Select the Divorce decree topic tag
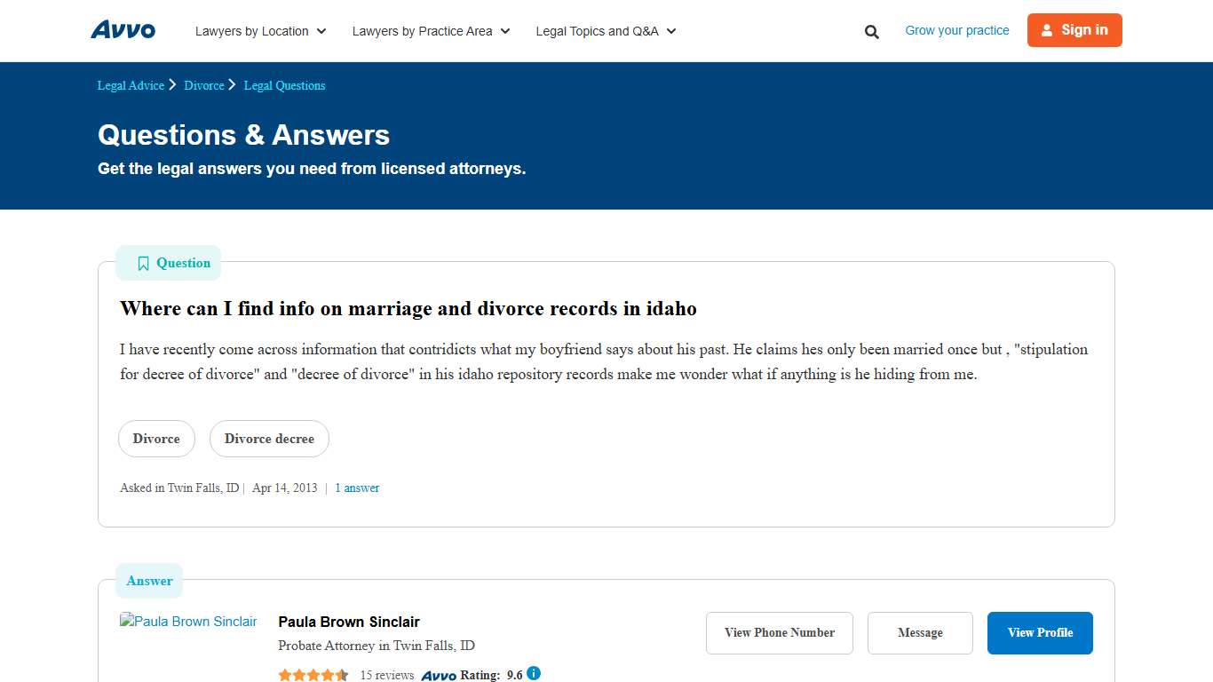Screen dimensions: 1213x682 (269, 438)
